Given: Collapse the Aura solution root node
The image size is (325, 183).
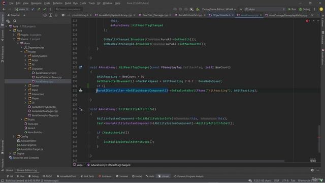Looking at the screenshot, I should click(x=6, y=26).
